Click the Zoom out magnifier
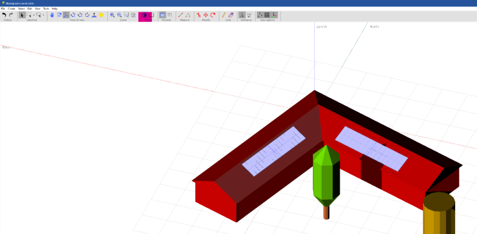The image size is (477, 234). 119,15
